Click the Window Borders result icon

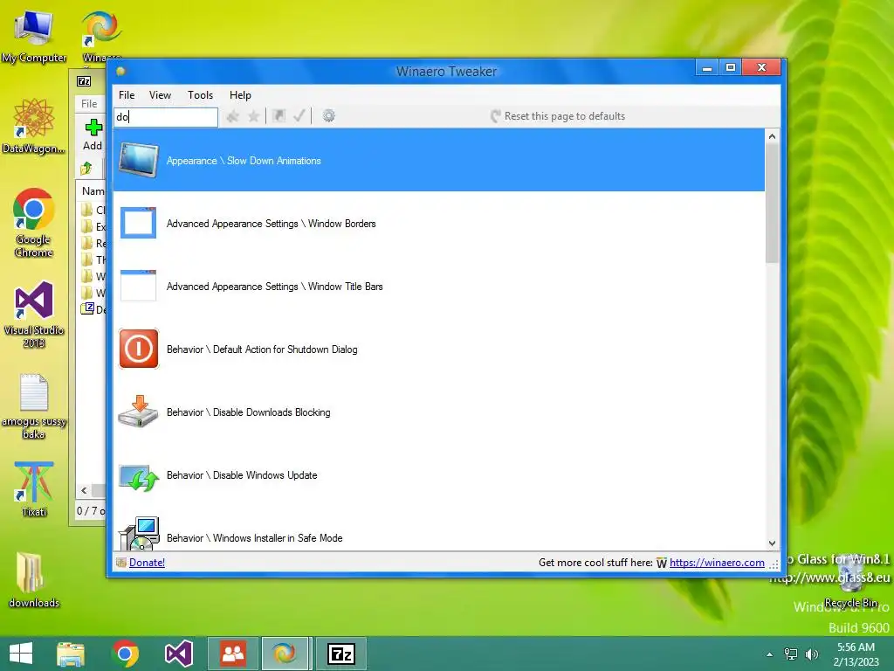[139, 223]
